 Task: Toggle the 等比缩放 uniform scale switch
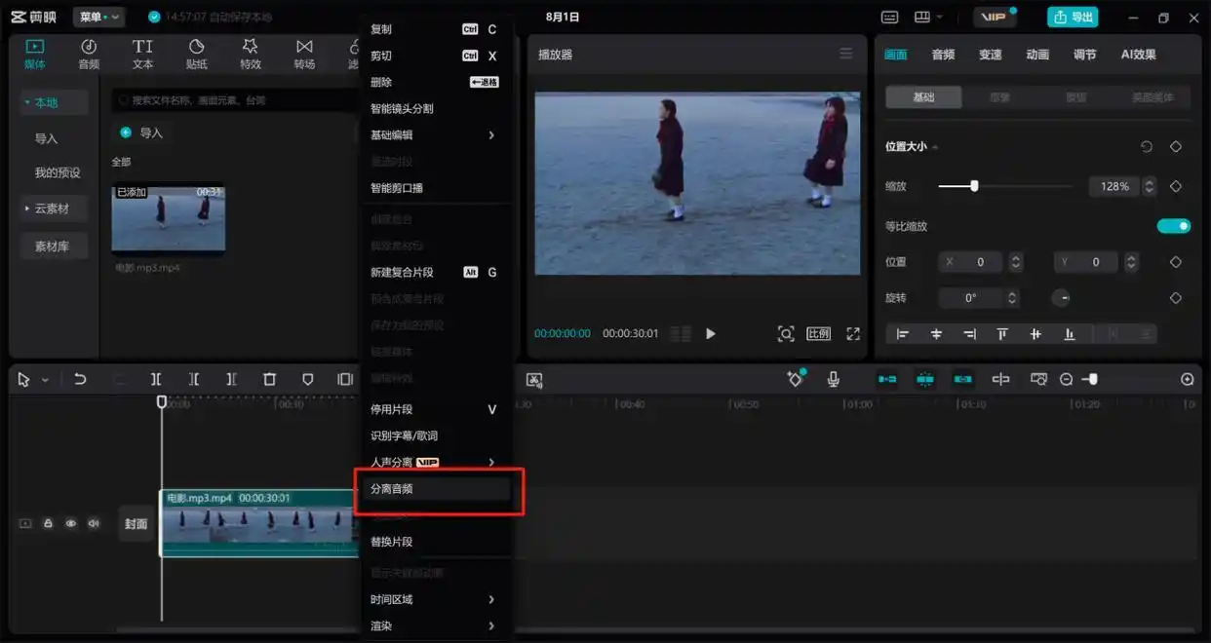(x=1173, y=226)
